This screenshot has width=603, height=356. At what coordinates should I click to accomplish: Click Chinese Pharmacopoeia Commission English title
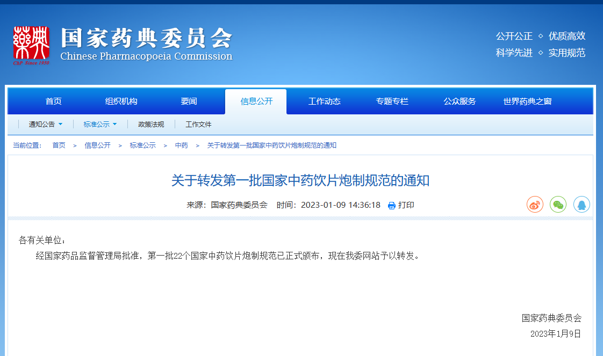[147, 56]
